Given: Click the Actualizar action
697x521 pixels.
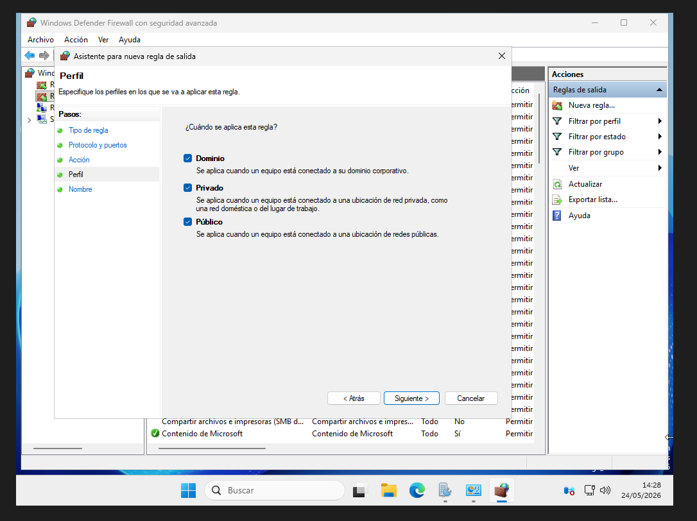Looking at the screenshot, I should 585,184.
